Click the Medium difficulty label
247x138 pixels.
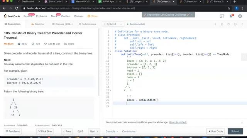pyautogui.click(x=8, y=44)
